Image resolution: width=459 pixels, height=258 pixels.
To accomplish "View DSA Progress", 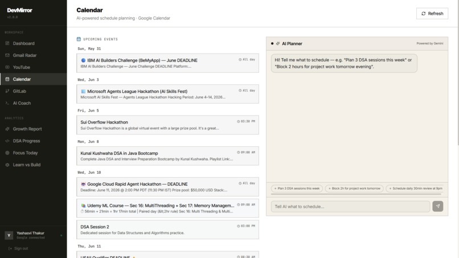I will [34, 141].
